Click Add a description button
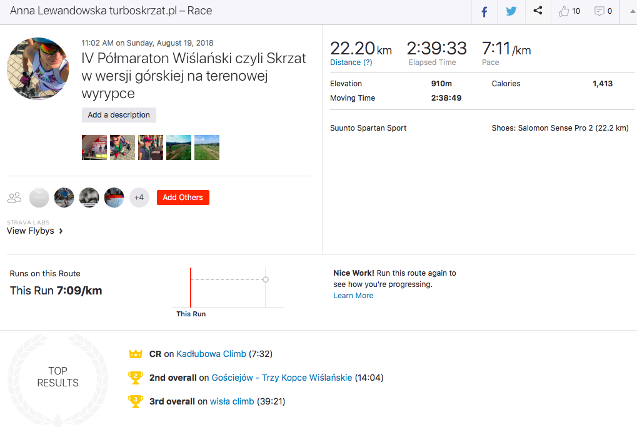Viewport: 637px width, 427px height. pyautogui.click(x=119, y=115)
